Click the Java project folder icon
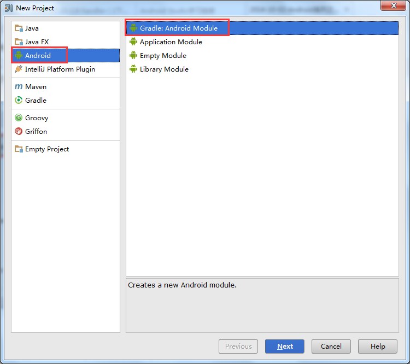This screenshot has height=364, width=410. pos(19,28)
